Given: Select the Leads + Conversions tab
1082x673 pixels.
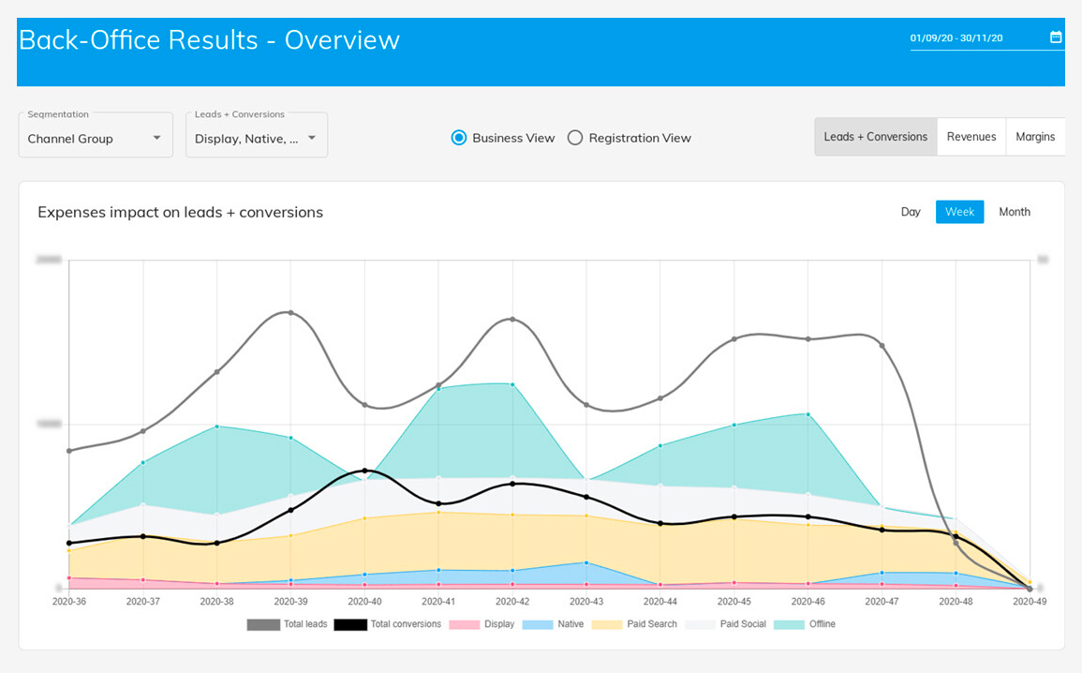Looking at the screenshot, I should click(876, 137).
